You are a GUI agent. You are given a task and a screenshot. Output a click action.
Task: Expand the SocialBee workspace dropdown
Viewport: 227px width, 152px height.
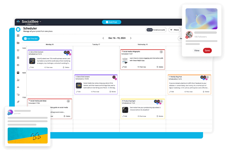(x=41, y=22)
